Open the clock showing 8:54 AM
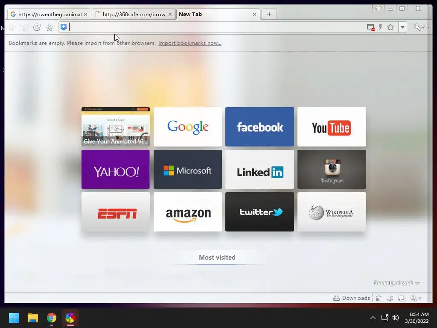The image size is (437, 328). [x=417, y=318]
